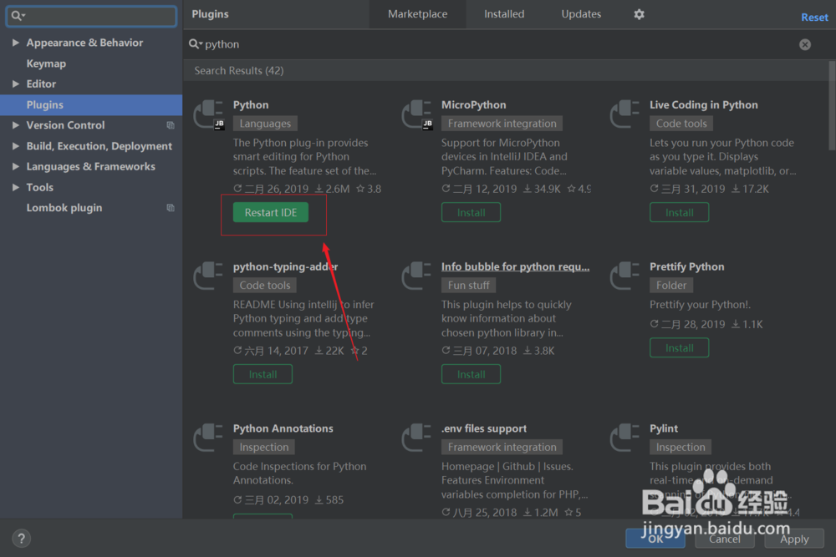Click Inspection tag under Python Annotations

pyautogui.click(x=264, y=448)
